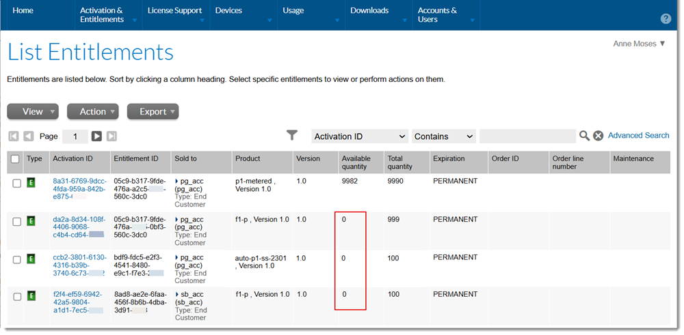684x335 pixels.
Task: Clear search with the X icon
Action: click(x=598, y=136)
